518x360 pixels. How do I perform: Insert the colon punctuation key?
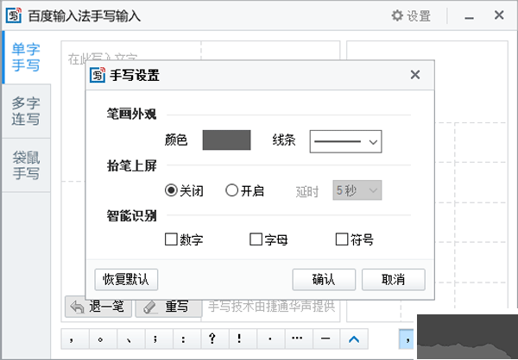point(186,338)
